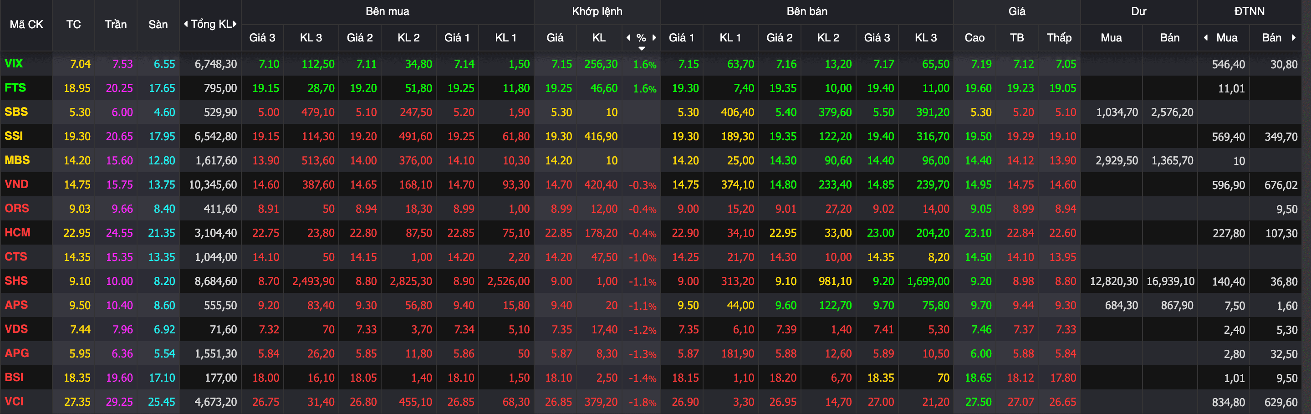The height and width of the screenshot is (414, 1311).
Task: Select SSI matched volume 416,90
Action: (601, 137)
